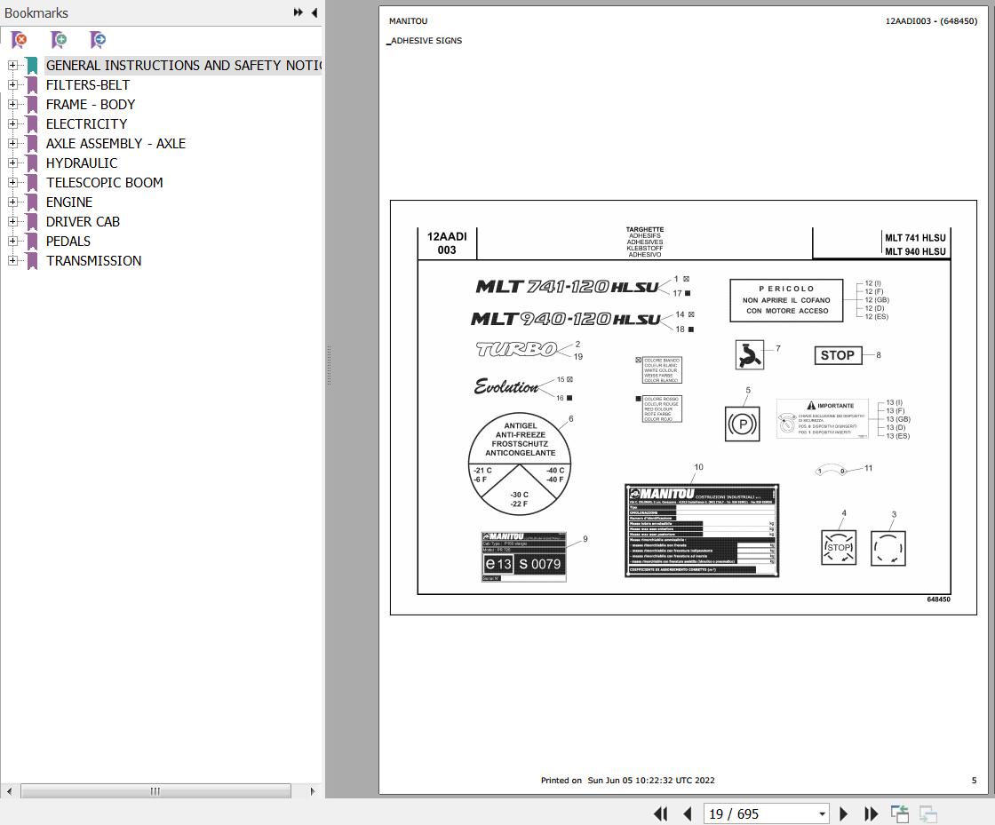
Task: Click the TELESCOPIC BOOM bookmark flag icon
Action: (32, 183)
